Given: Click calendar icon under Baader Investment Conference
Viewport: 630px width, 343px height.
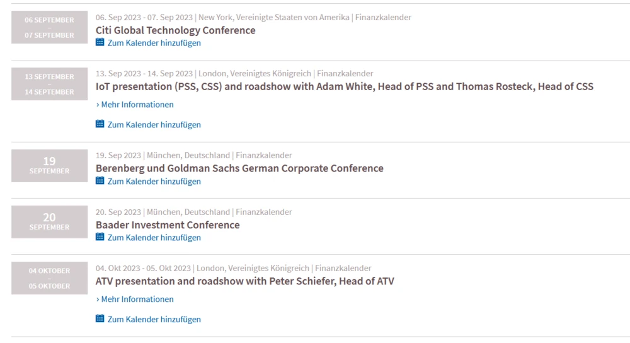Looking at the screenshot, I should (100, 237).
